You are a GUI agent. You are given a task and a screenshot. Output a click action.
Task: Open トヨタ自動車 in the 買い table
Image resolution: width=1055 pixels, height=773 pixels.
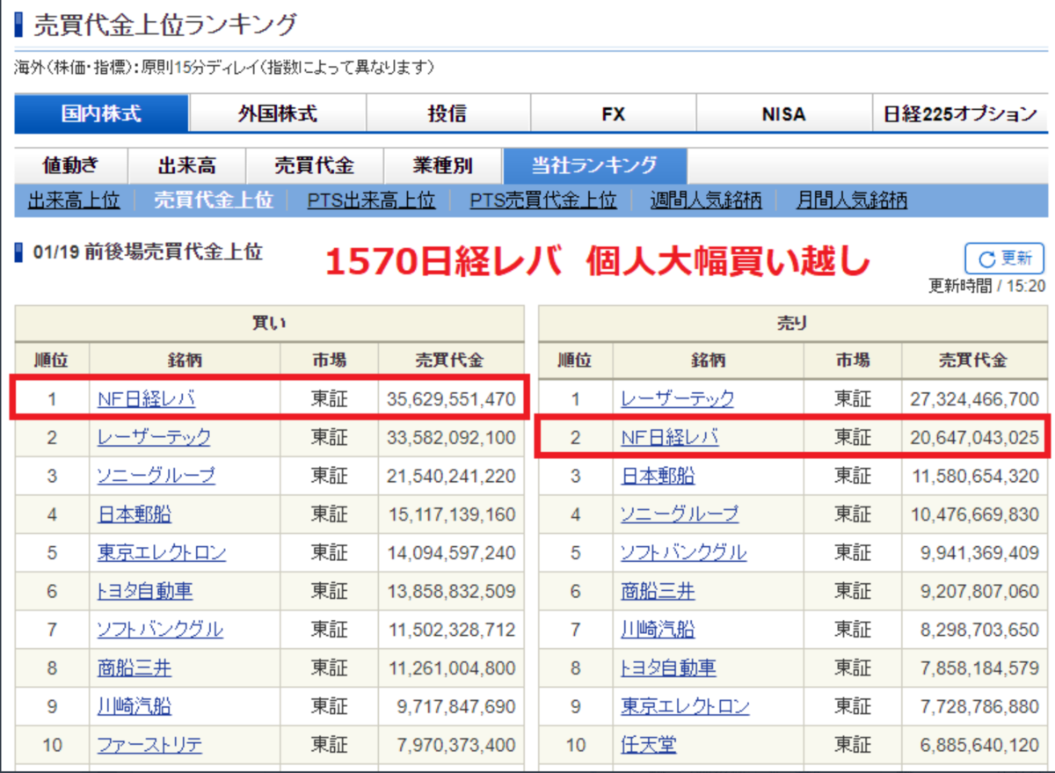(144, 591)
